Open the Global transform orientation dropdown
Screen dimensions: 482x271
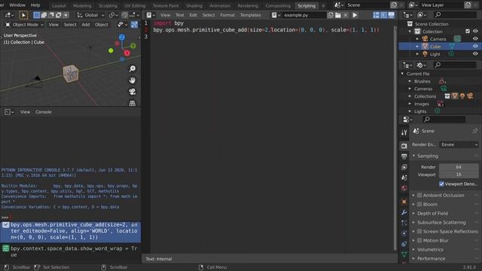click(x=90, y=15)
